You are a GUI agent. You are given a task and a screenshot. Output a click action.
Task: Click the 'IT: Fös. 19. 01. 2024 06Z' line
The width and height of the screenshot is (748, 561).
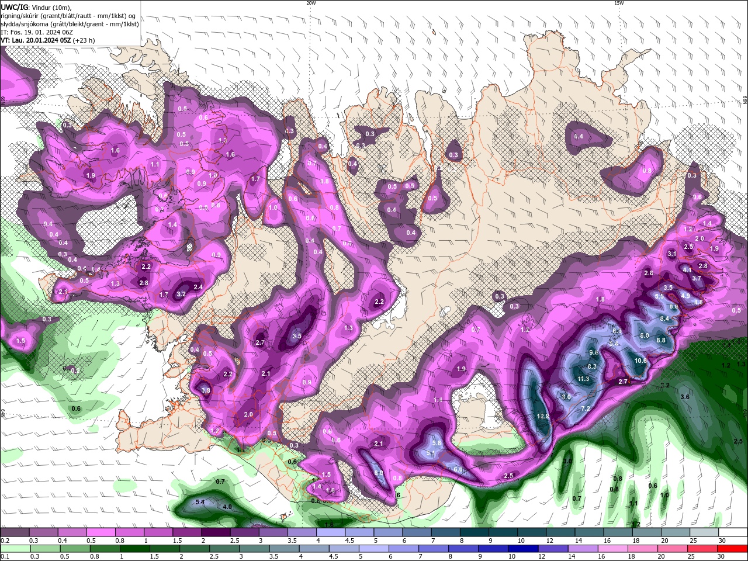[x=37, y=32]
